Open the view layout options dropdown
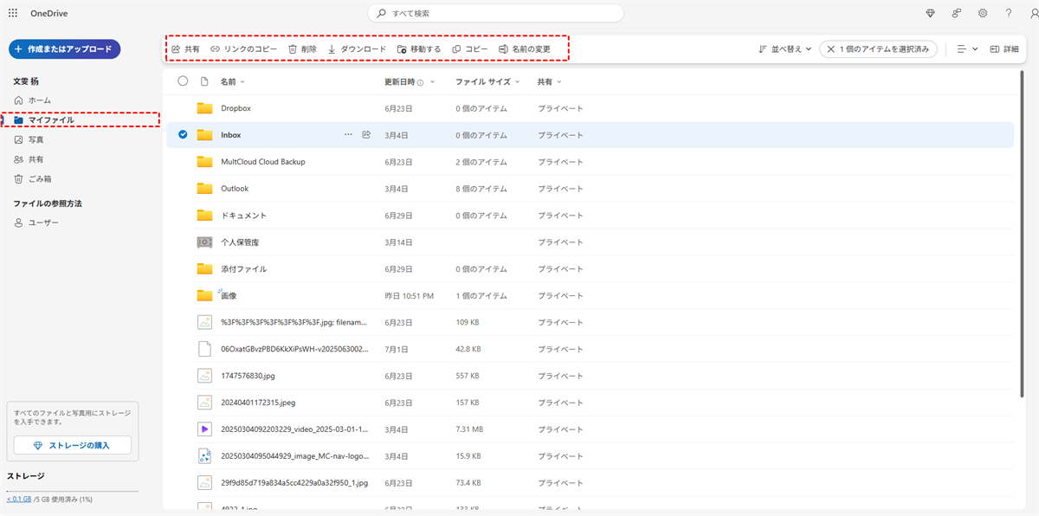 [967, 49]
